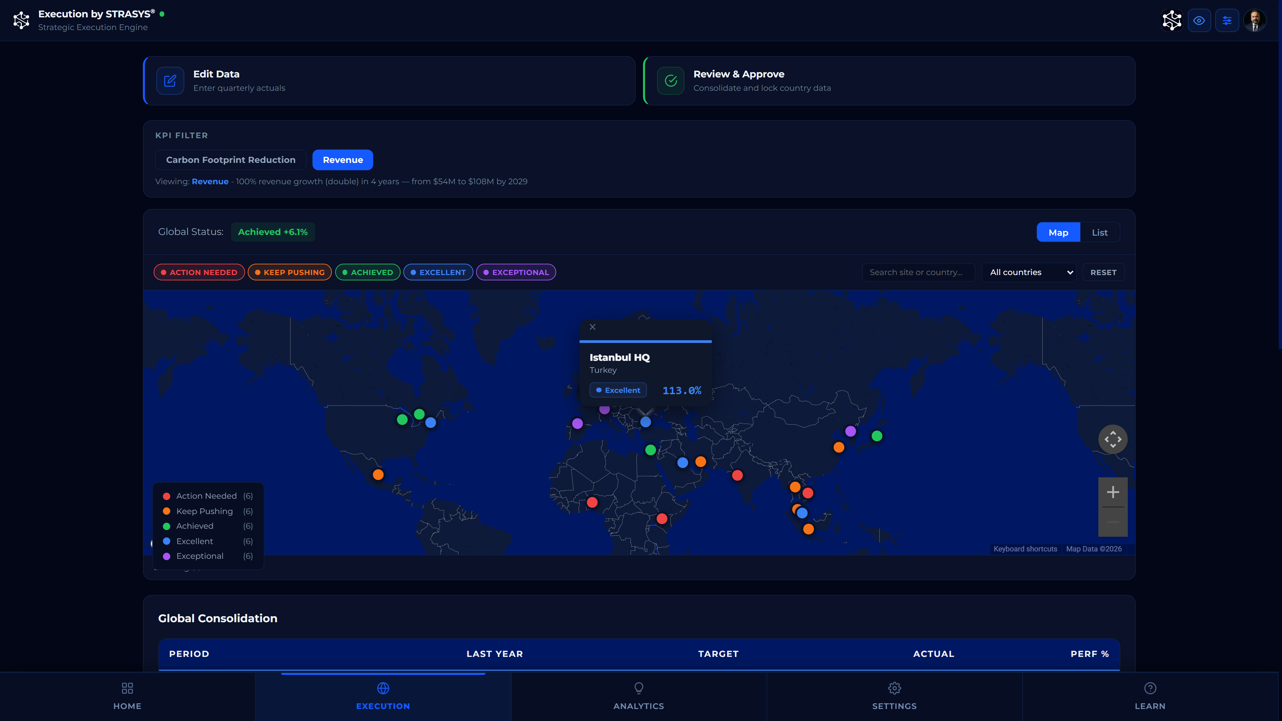Go to the SETTINGS tab
Image resolution: width=1282 pixels, height=721 pixels.
(894, 696)
